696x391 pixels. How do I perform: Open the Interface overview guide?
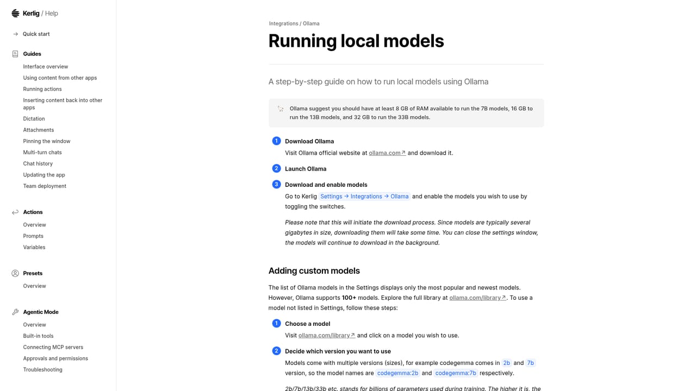coord(46,67)
